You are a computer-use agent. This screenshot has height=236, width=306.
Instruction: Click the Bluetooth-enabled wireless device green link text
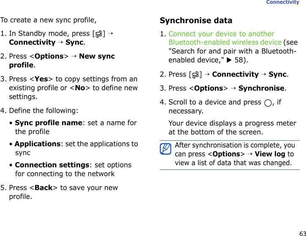point(225,42)
